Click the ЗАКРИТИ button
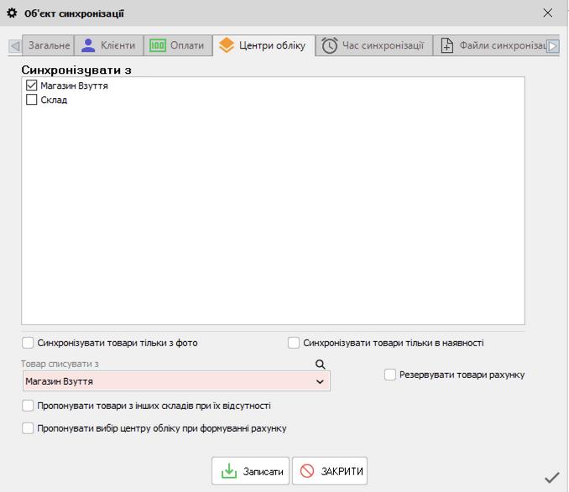Screen dimensions: 569x492 click(x=330, y=471)
